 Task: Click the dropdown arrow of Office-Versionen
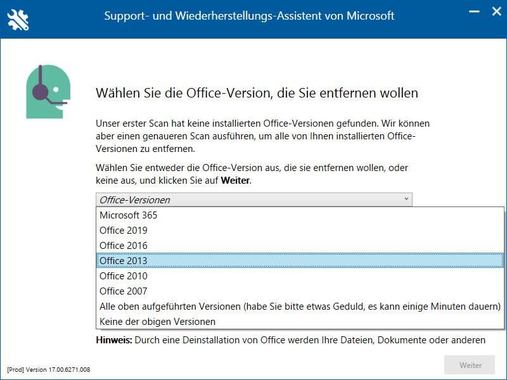[406, 199]
